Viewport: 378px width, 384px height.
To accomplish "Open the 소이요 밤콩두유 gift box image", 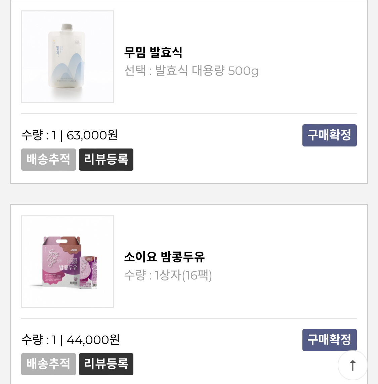I will [x=68, y=261].
